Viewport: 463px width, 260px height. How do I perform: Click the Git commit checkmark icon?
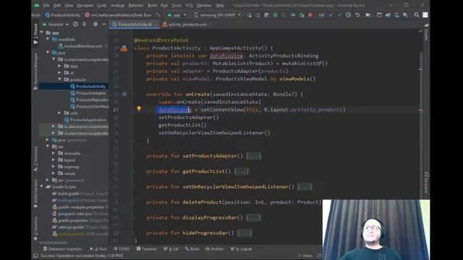[339, 14]
